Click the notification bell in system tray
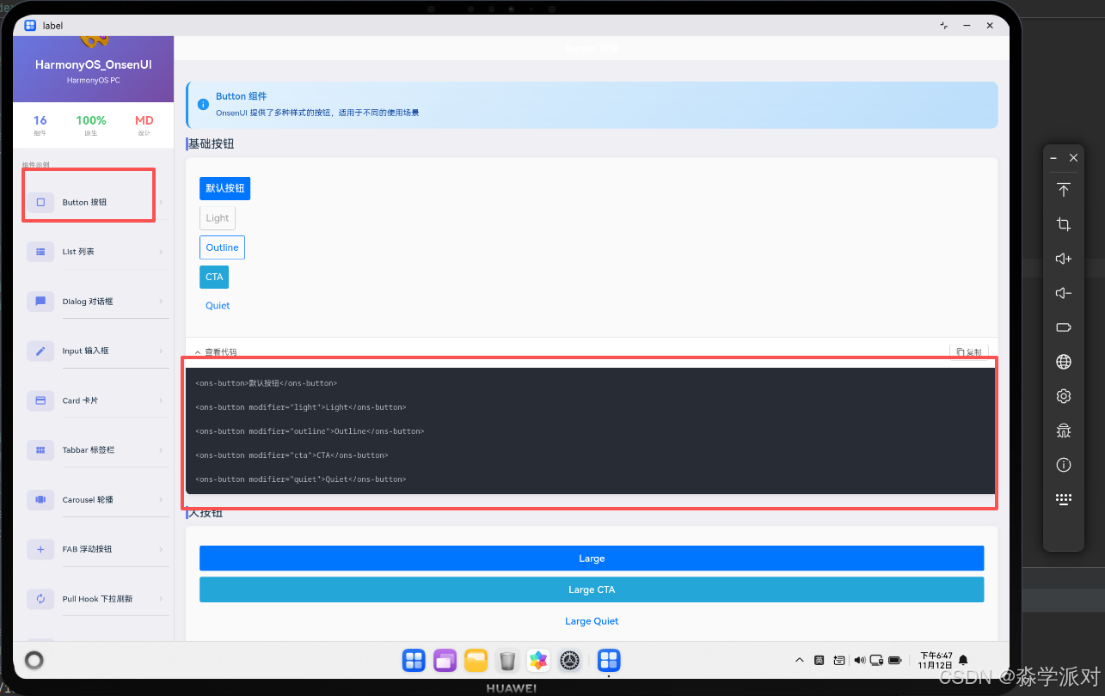 963,660
